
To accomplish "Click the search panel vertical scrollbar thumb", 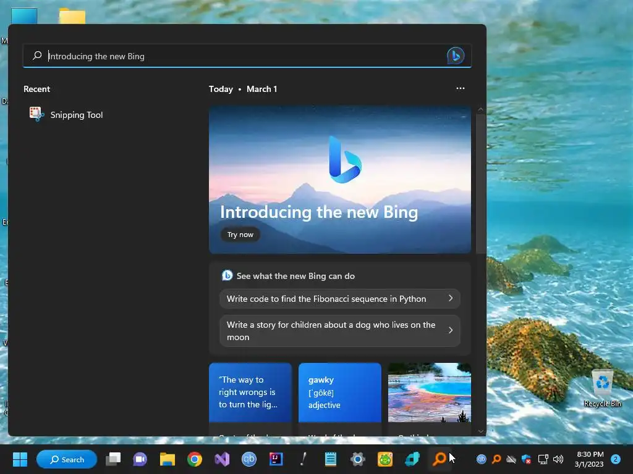I will [x=480, y=184].
